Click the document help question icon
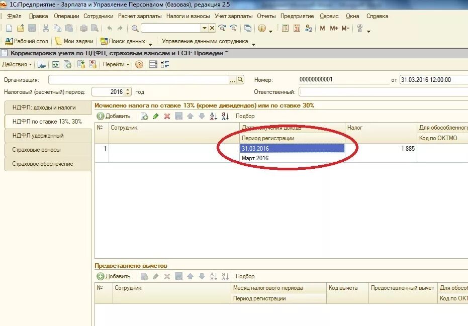This screenshot has height=326, width=468. click(x=139, y=64)
